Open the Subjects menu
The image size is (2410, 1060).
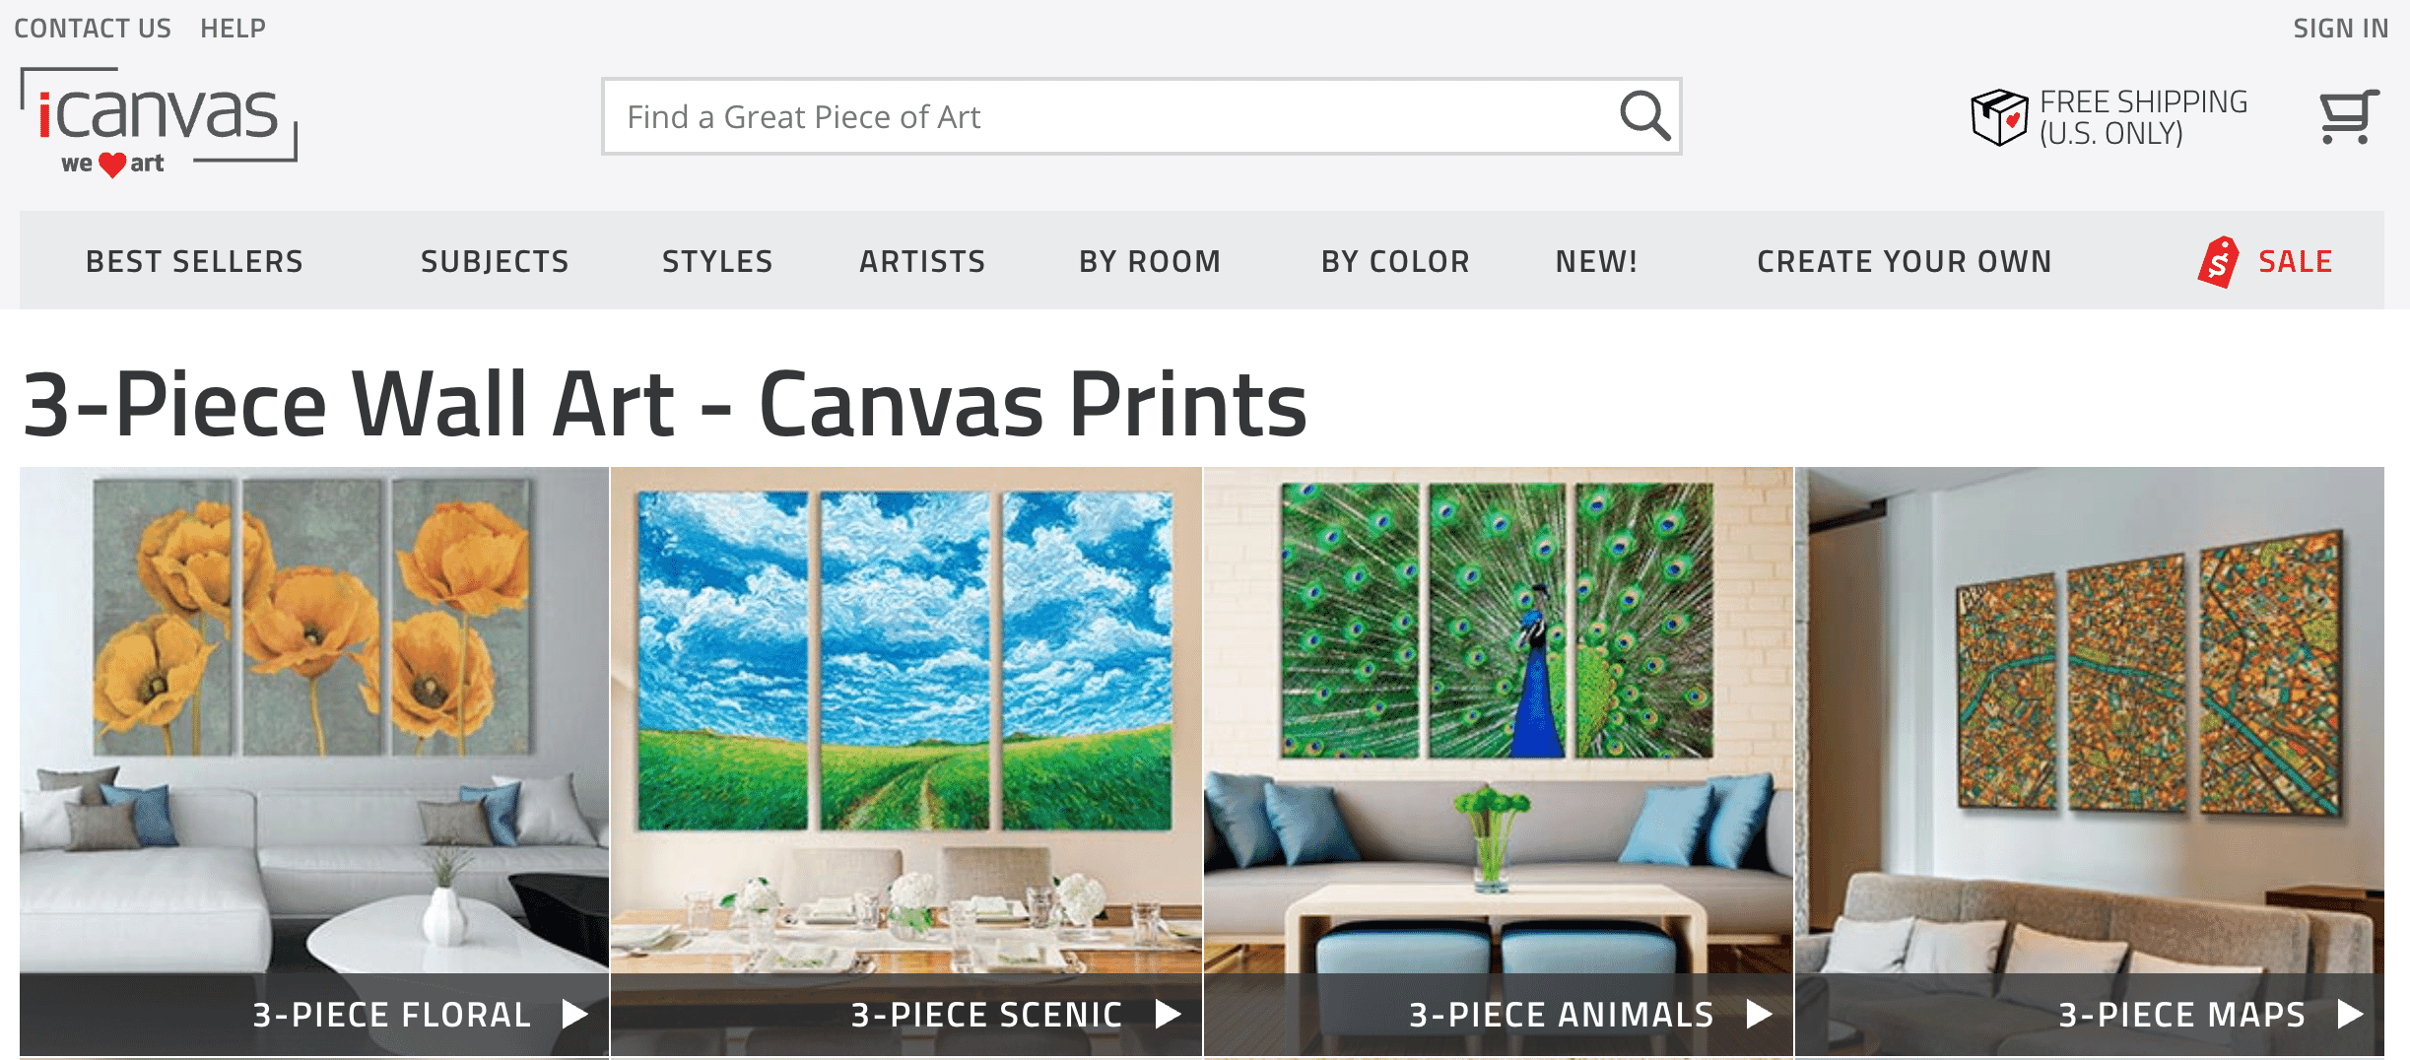pyautogui.click(x=495, y=261)
